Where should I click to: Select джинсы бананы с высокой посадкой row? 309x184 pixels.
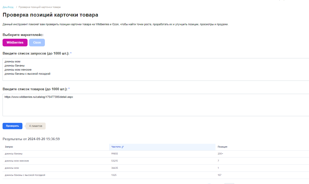pyautogui.click(x=156, y=175)
